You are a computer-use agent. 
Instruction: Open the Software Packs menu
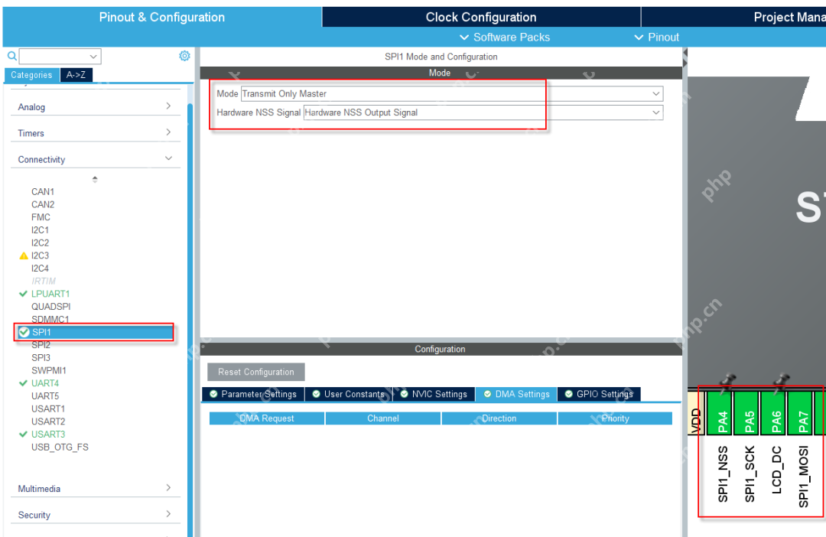504,37
